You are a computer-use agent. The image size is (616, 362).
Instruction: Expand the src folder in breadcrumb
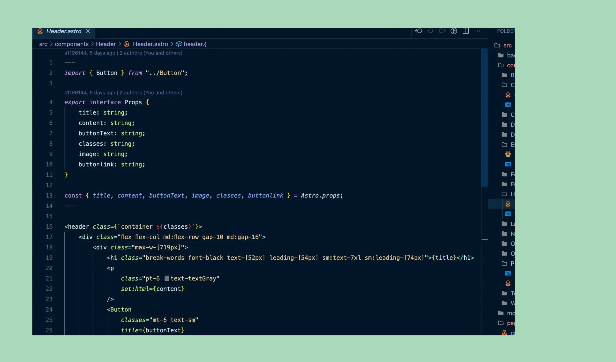click(x=43, y=44)
